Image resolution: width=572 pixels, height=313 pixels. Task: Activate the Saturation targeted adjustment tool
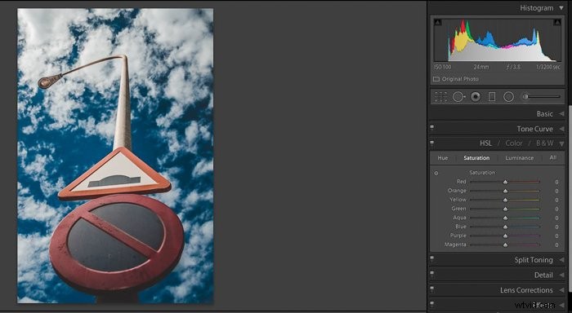point(436,174)
